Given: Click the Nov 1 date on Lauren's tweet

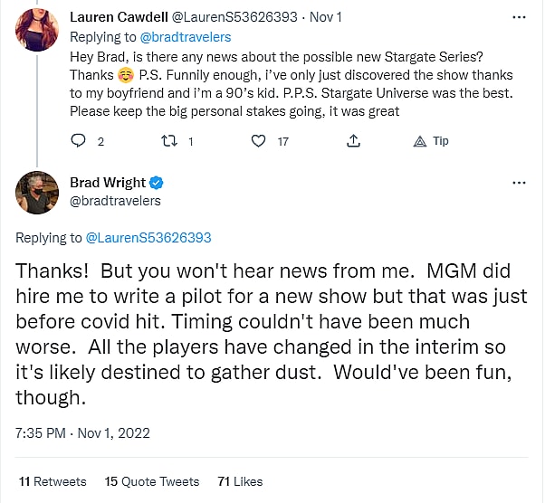Looking at the screenshot, I should pos(320,17).
